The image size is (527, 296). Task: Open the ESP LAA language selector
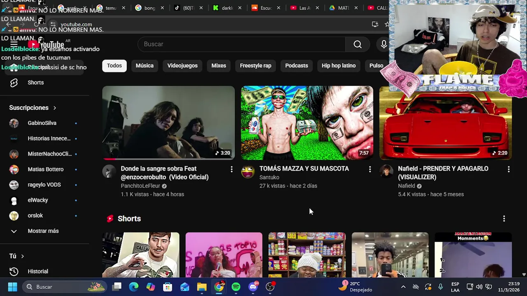click(455, 287)
